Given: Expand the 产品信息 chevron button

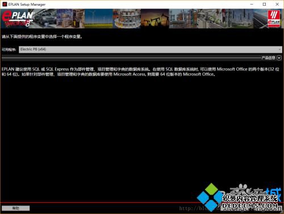Looking at the screenshot, I should (x=279, y=58).
